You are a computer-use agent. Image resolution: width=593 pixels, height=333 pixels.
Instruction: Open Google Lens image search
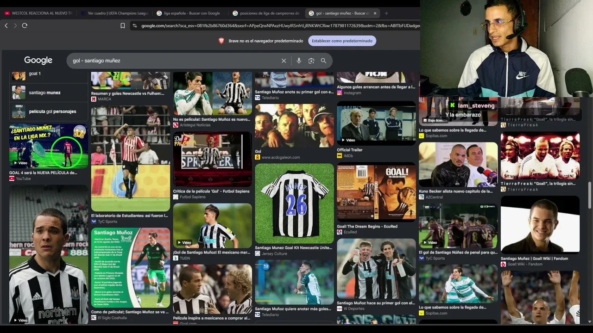(x=311, y=61)
